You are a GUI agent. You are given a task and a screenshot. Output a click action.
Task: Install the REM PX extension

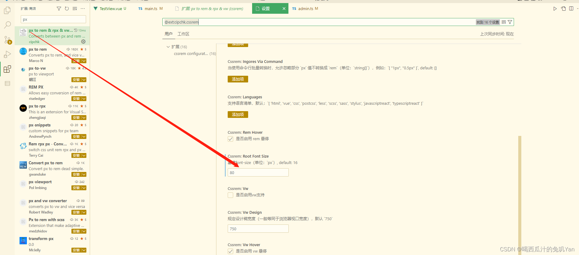tap(76, 99)
